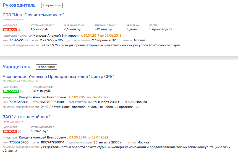This screenshot has width=238, height=155.
Task: Select the Руководитель section heading
Action: (19, 5)
